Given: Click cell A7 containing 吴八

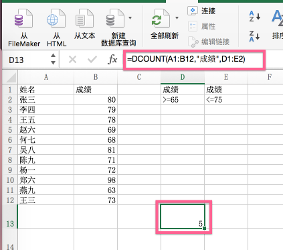Looking at the screenshot, I should [45, 149].
